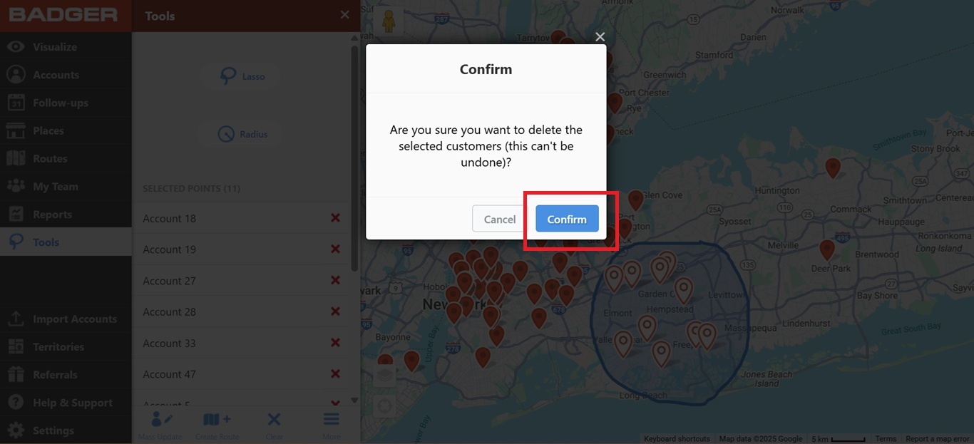This screenshot has height=444, width=974.
Task: Open the Keyboard shortcuts map link
Action: (x=677, y=439)
